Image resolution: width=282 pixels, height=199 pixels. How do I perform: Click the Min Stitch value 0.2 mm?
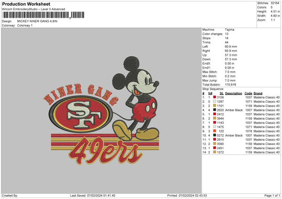(230, 76)
